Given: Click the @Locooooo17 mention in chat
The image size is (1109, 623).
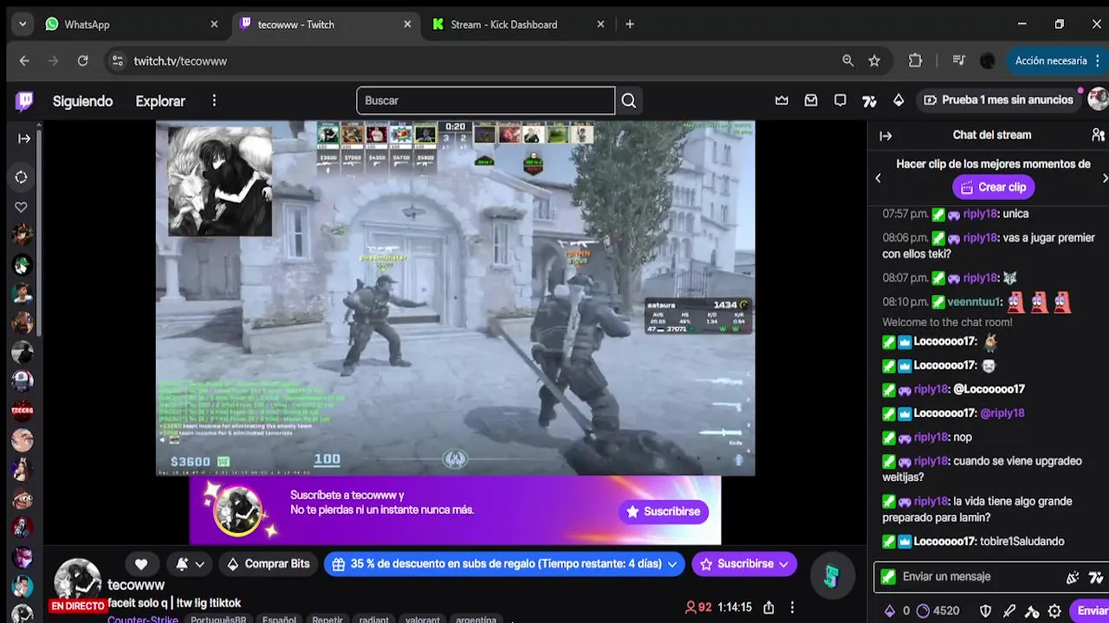Looking at the screenshot, I should [989, 389].
